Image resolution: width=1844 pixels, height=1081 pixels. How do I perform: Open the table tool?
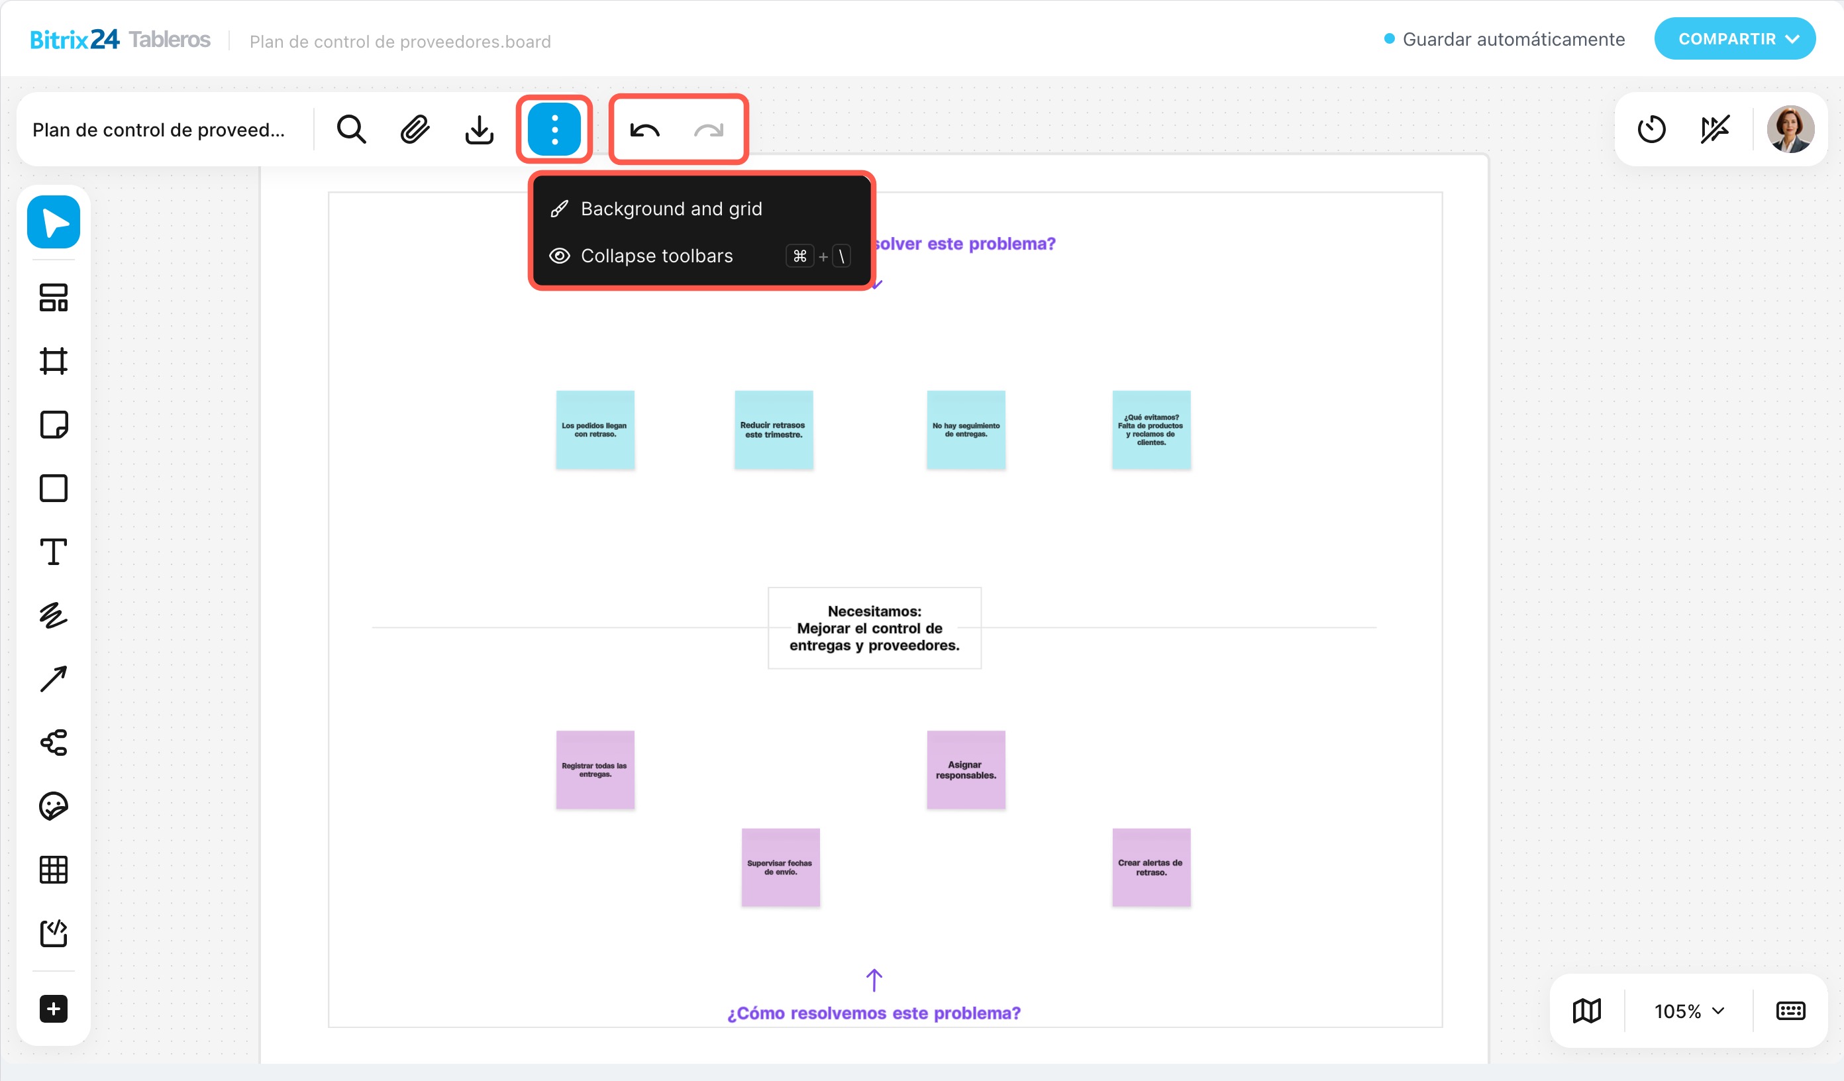coord(54,870)
